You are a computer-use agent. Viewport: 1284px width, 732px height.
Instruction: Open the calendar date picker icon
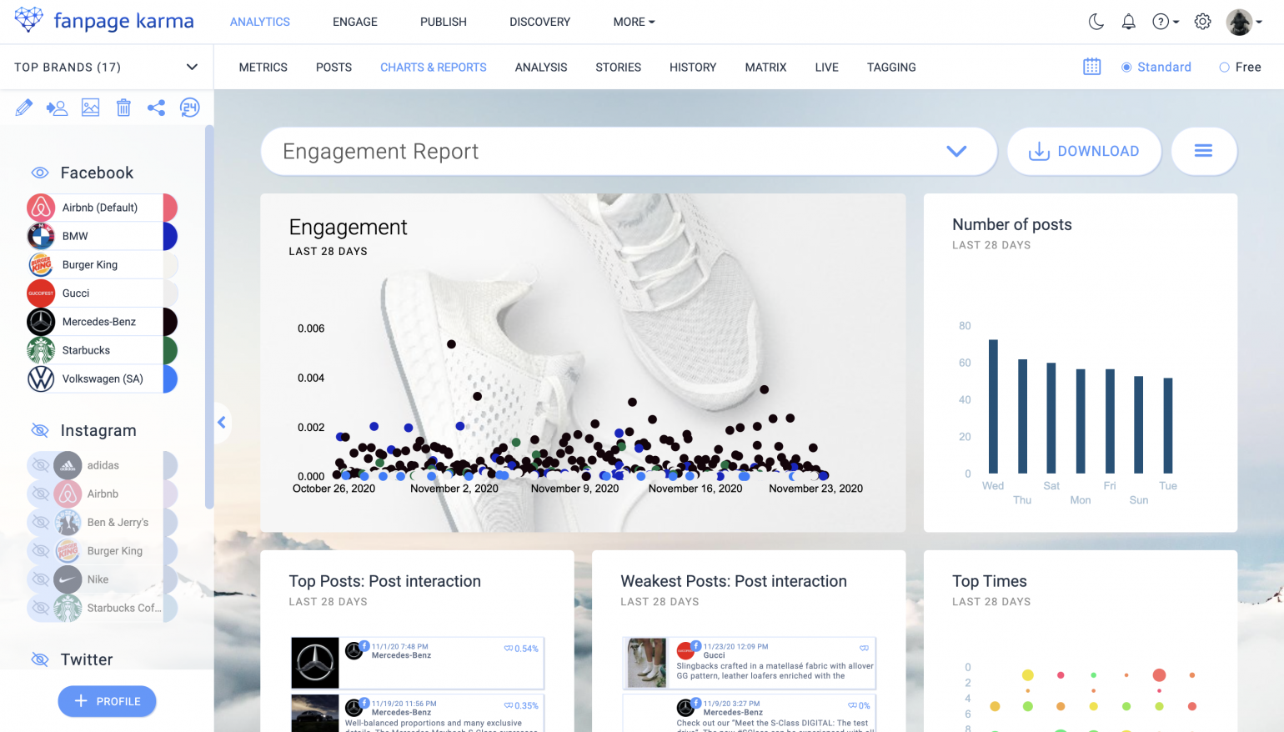tap(1092, 67)
